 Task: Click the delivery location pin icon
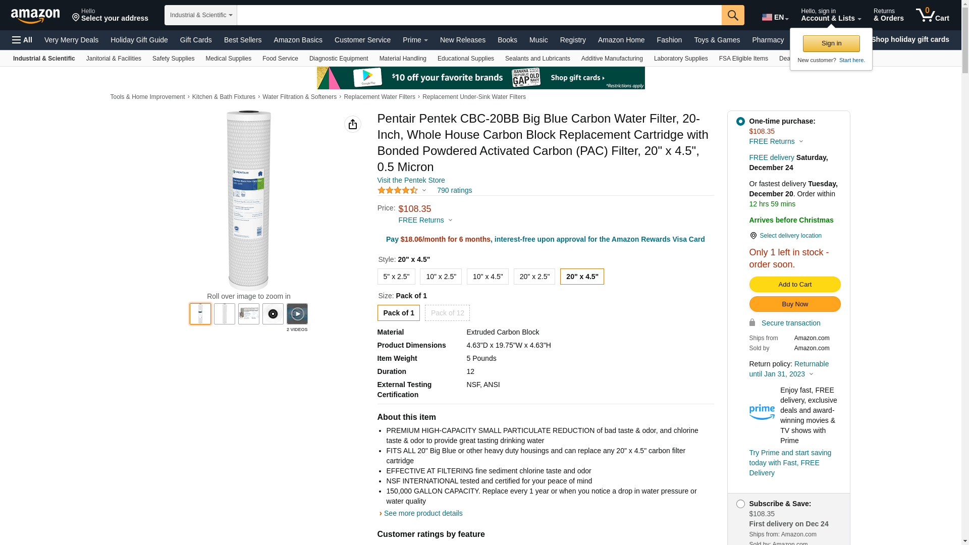tap(753, 236)
